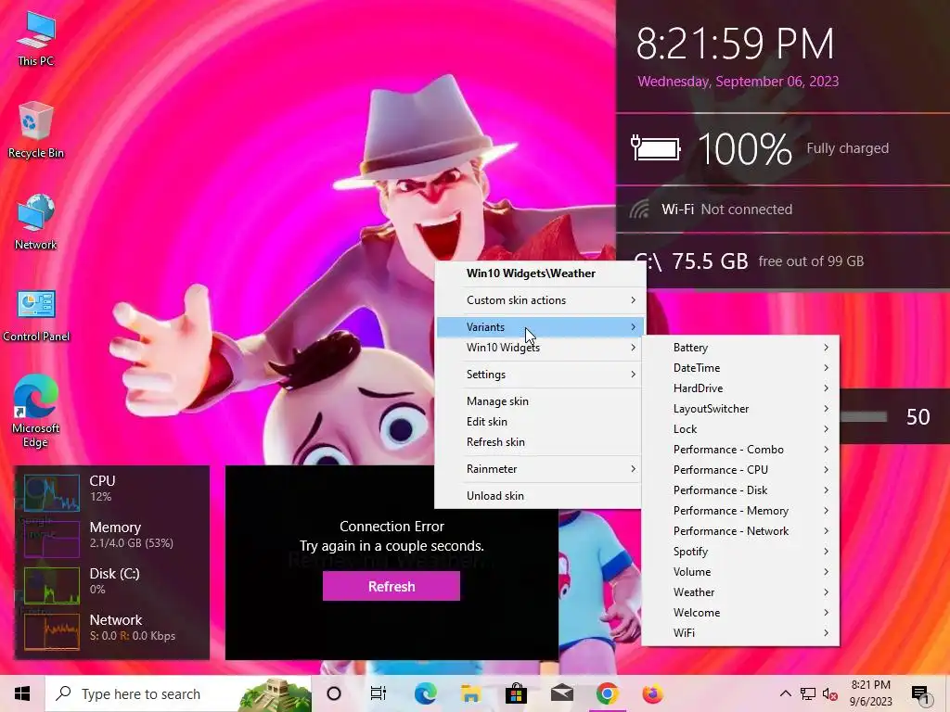This screenshot has width=950, height=712.
Task: Click the CPU graph thumbnail
Action: (52, 492)
